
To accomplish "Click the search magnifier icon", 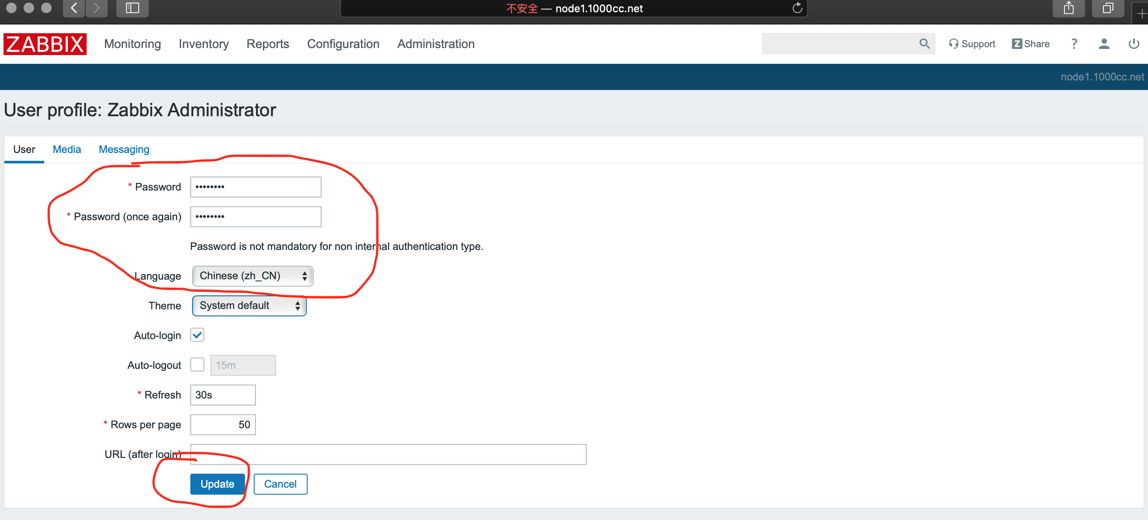I will pos(924,44).
